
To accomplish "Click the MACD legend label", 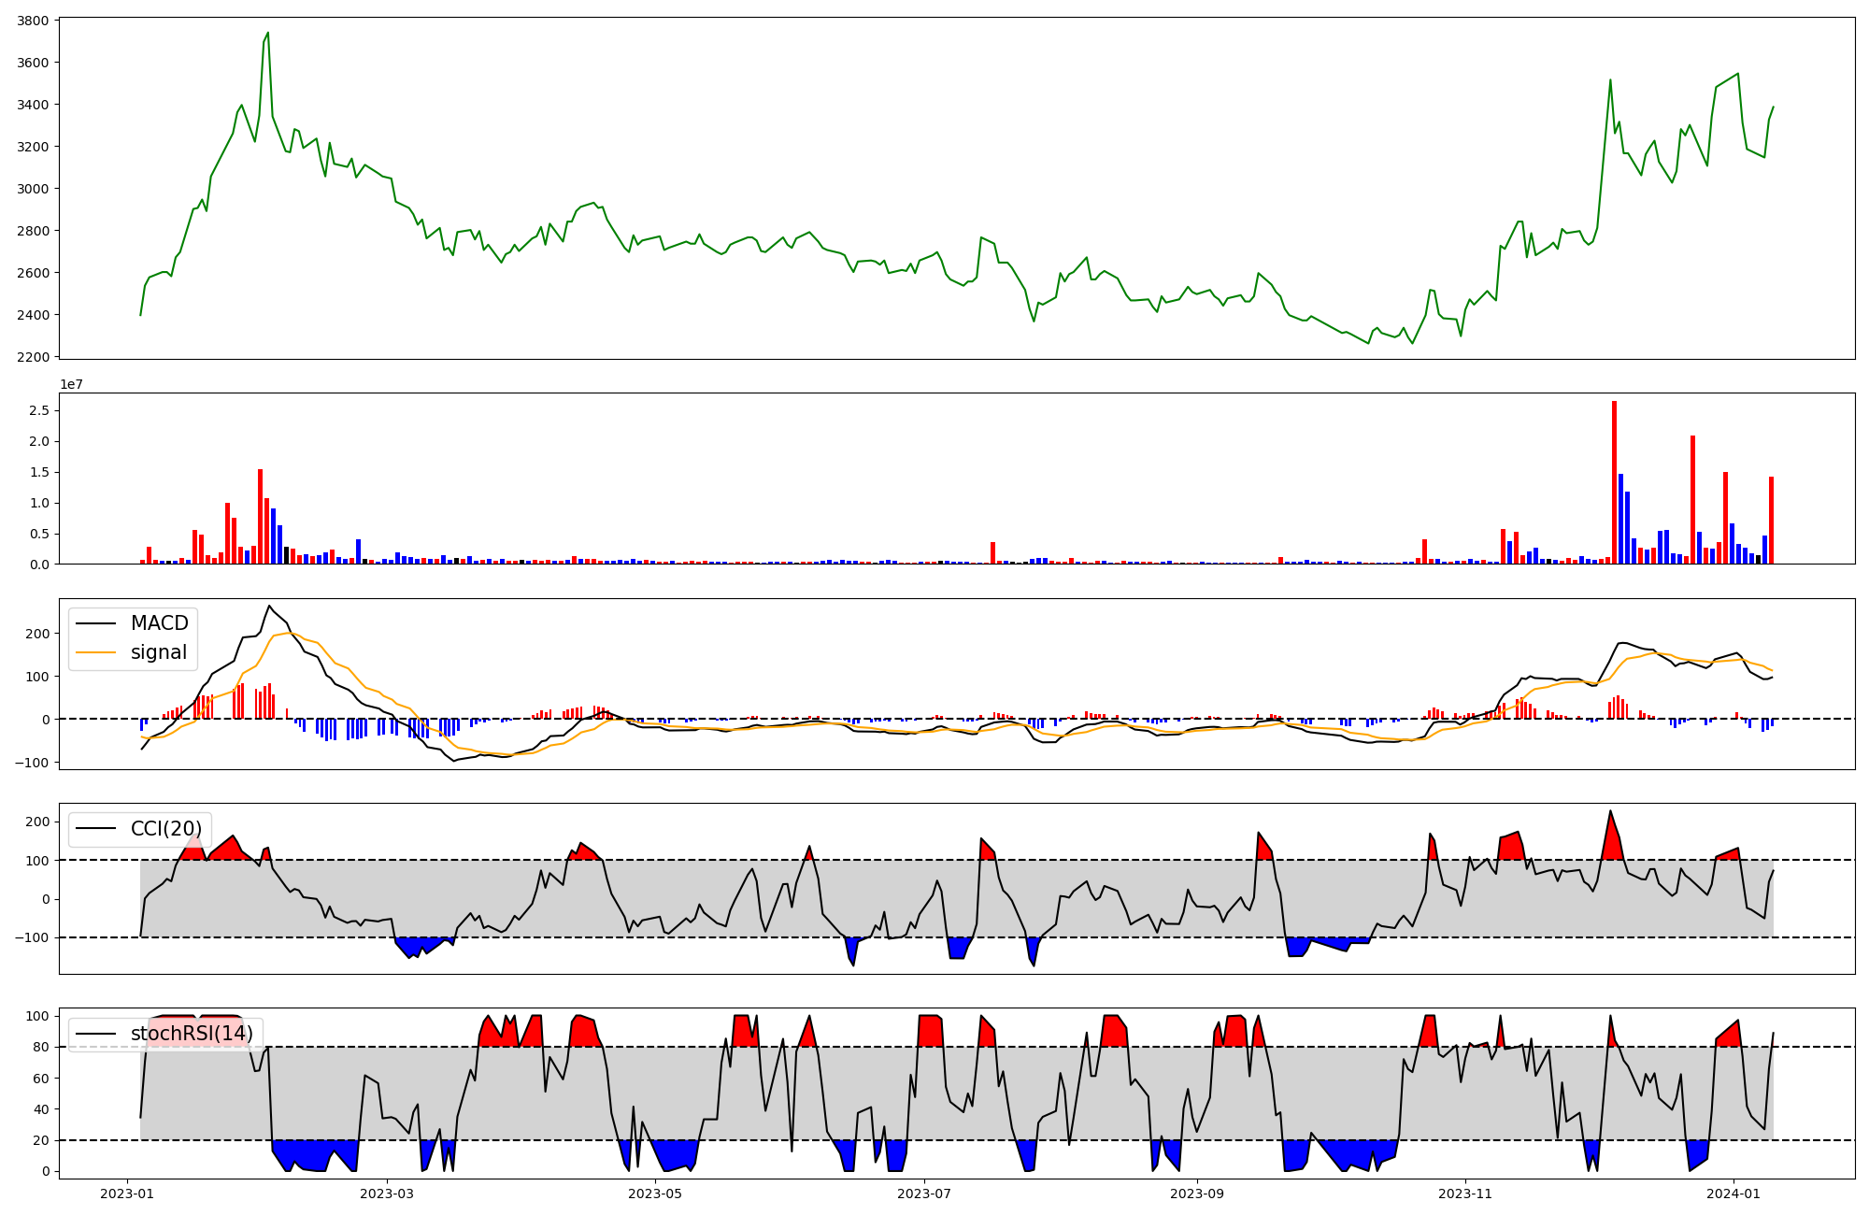I will (159, 623).
